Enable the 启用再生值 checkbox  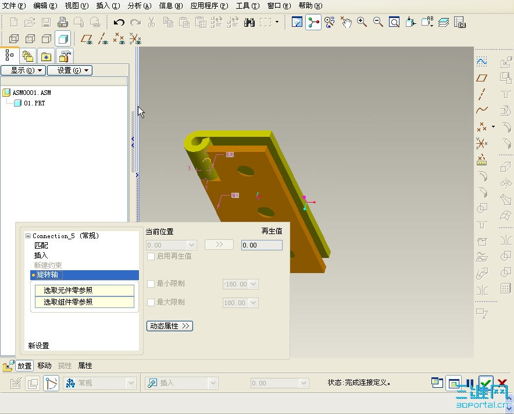pyautogui.click(x=151, y=256)
